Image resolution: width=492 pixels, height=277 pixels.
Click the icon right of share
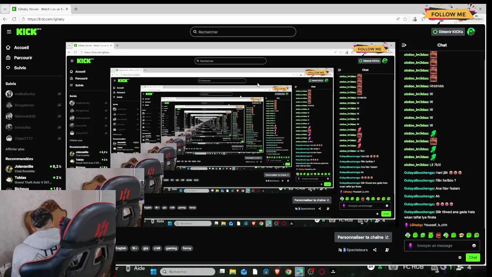coord(387,250)
